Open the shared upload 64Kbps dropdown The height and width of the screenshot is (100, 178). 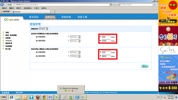pos(75,37)
